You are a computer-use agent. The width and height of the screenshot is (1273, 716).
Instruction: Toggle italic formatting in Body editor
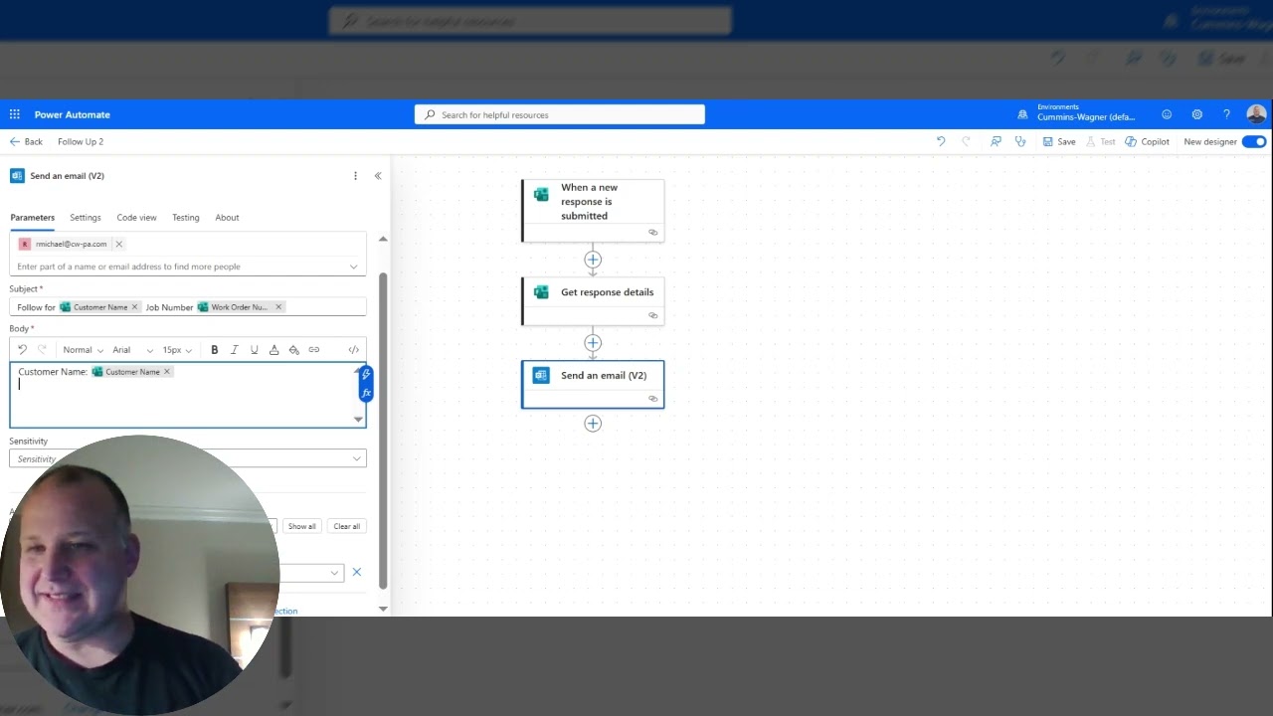(234, 350)
